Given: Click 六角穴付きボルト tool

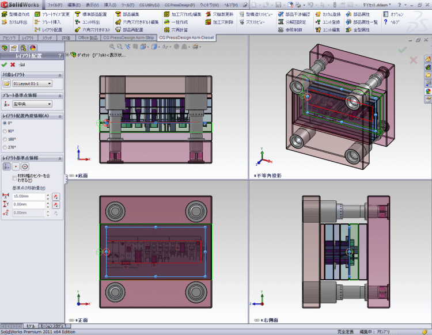Looking at the screenshot, I should (x=93, y=30).
